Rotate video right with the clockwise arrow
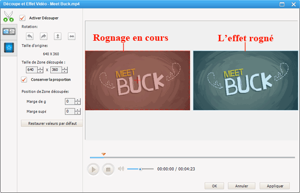Viewport: 300px width, 193px height. (44, 36)
